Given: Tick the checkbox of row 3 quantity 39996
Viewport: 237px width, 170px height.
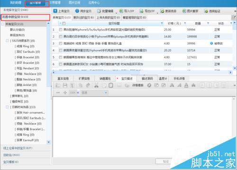Looking at the screenshot, I should 61,43.
